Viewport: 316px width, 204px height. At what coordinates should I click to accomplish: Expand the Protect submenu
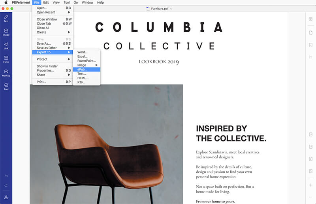pos(53,59)
